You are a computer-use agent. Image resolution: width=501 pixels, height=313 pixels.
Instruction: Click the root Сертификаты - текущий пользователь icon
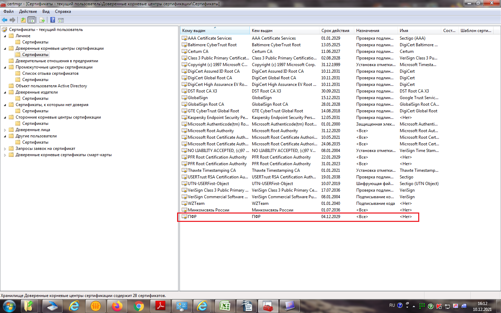(5, 30)
